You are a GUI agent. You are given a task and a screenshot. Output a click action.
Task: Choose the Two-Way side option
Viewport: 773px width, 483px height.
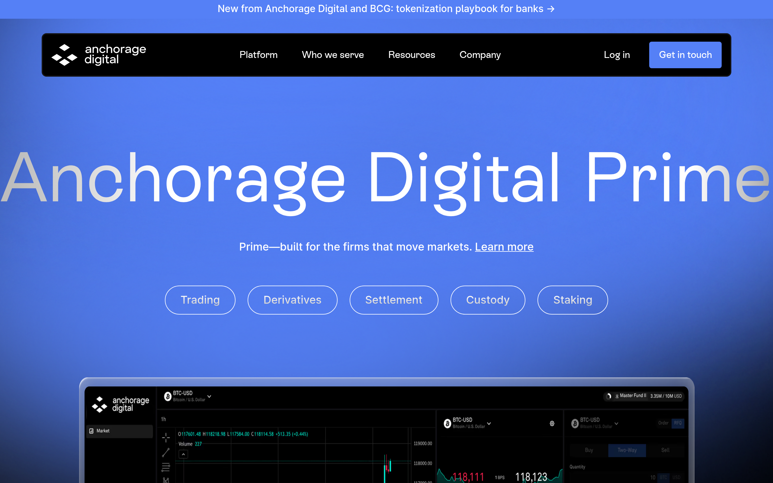point(627,450)
